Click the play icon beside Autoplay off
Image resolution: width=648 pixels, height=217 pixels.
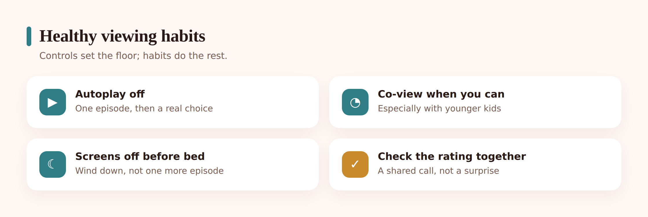coord(53,102)
